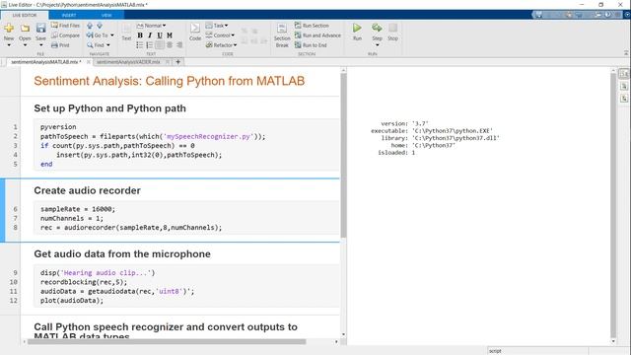Close the sentimentAnalysisVADER.mlx tab
This screenshot has width=631, height=355.
(168, 62)
